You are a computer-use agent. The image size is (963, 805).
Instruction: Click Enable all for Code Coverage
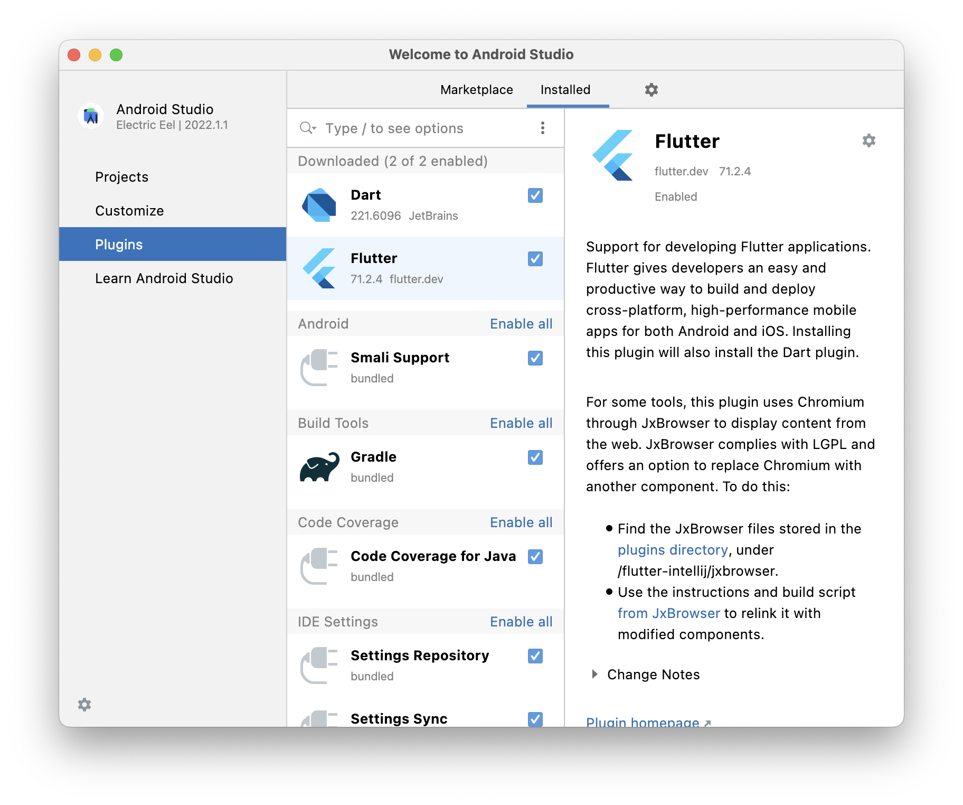(x=521, y=522)
